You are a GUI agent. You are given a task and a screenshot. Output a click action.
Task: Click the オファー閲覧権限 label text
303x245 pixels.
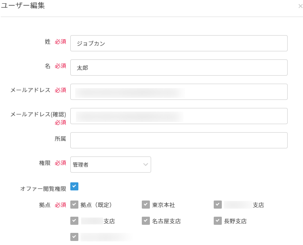point(43,189)
